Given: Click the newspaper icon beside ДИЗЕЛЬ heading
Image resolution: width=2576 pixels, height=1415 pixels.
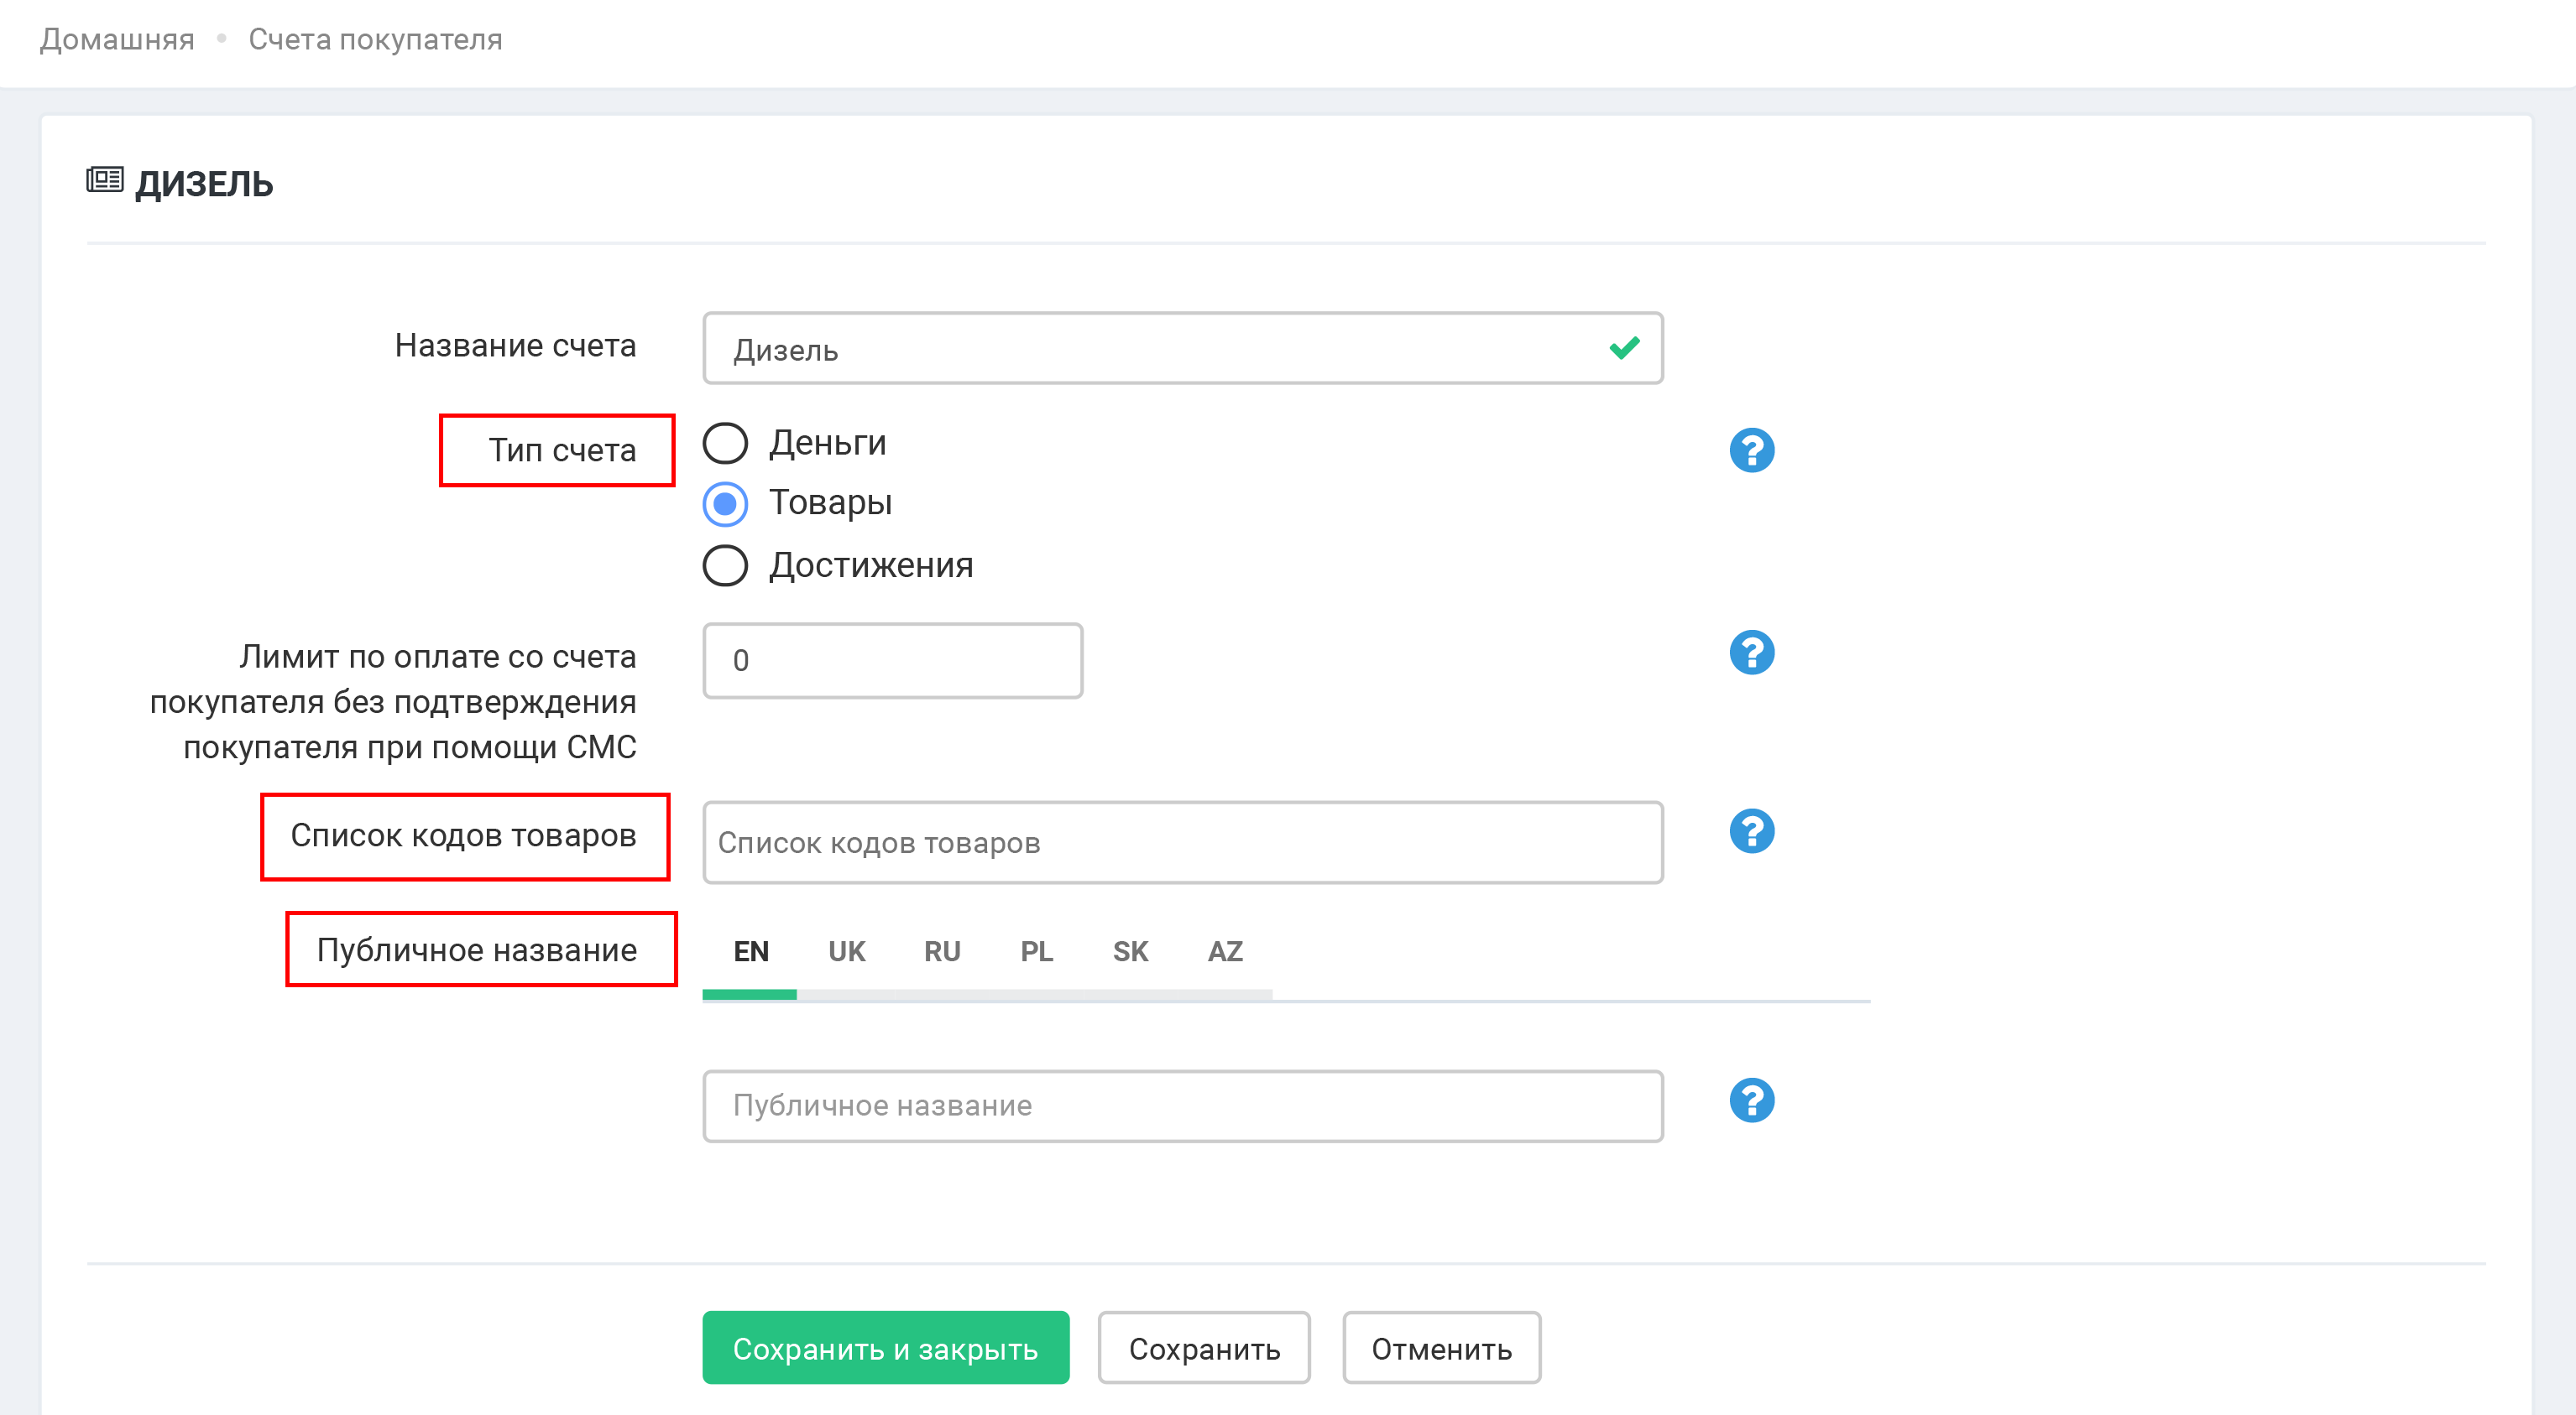Looking at the screenshot, I should 104,181.
